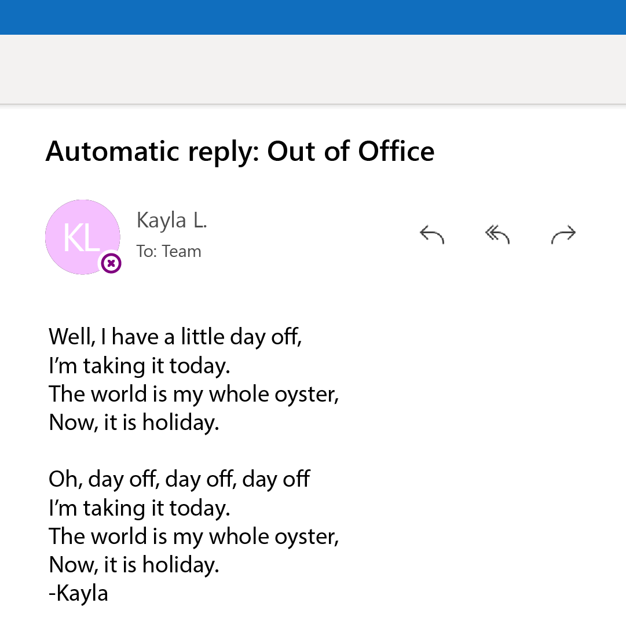Click the '-Kayla' signature line
626x625 pixels.
pos(78,594)
